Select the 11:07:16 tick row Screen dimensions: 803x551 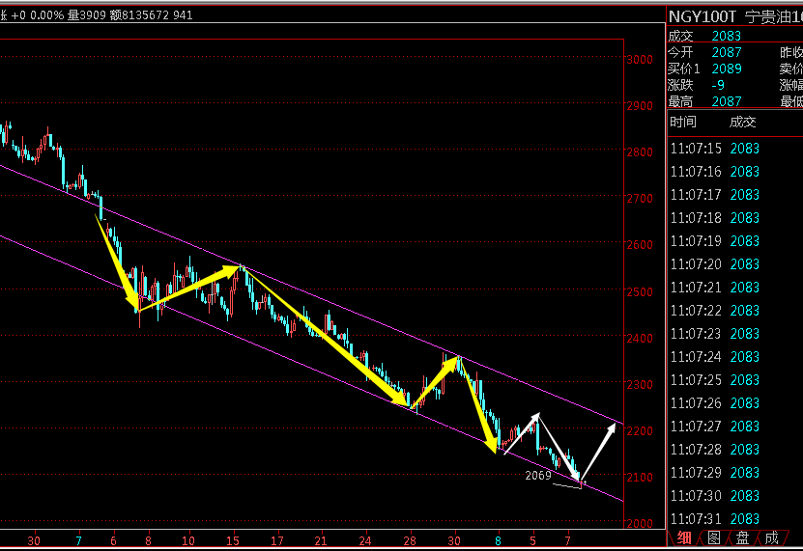[715, 172]
